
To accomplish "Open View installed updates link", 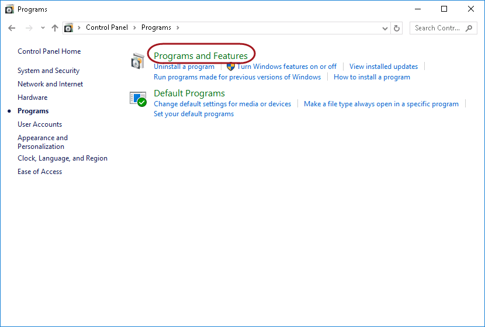I will (383, 67).
